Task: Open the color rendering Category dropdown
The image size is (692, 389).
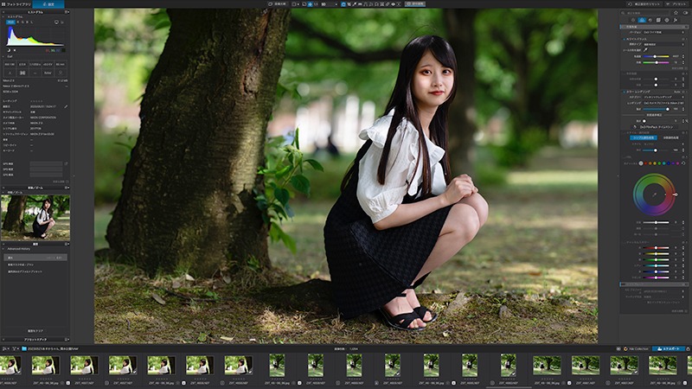Action: coord(663,97)
